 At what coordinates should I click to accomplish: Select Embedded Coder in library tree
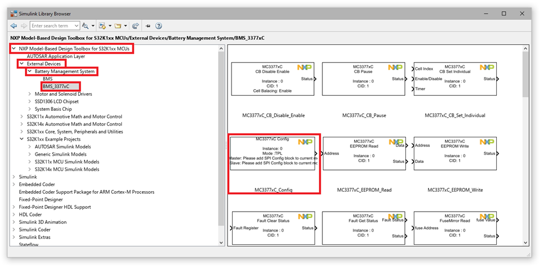click(37, 184)
